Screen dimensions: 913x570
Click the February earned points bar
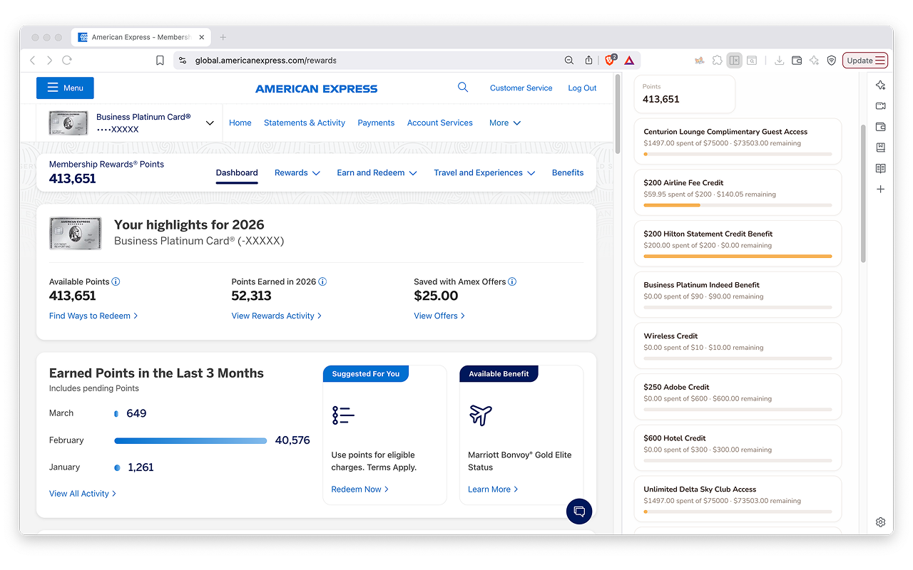[x=190, y=440]
